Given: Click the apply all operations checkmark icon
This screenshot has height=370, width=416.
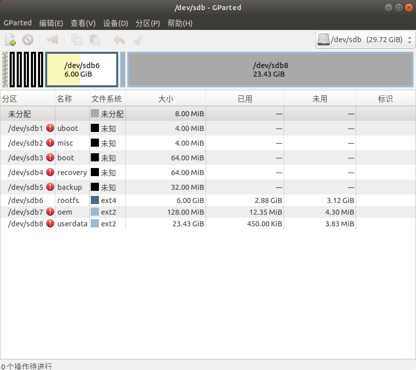Looking at the screenshot, I should pyautogui.click(x=137, y=40).
